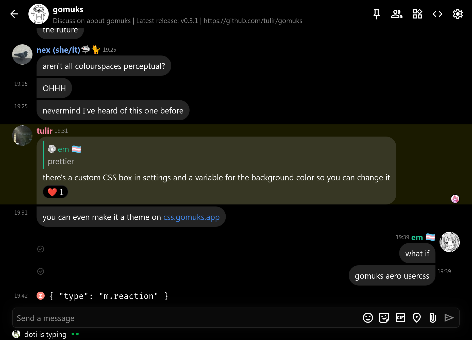Share location with pin icon

[417, 318]
